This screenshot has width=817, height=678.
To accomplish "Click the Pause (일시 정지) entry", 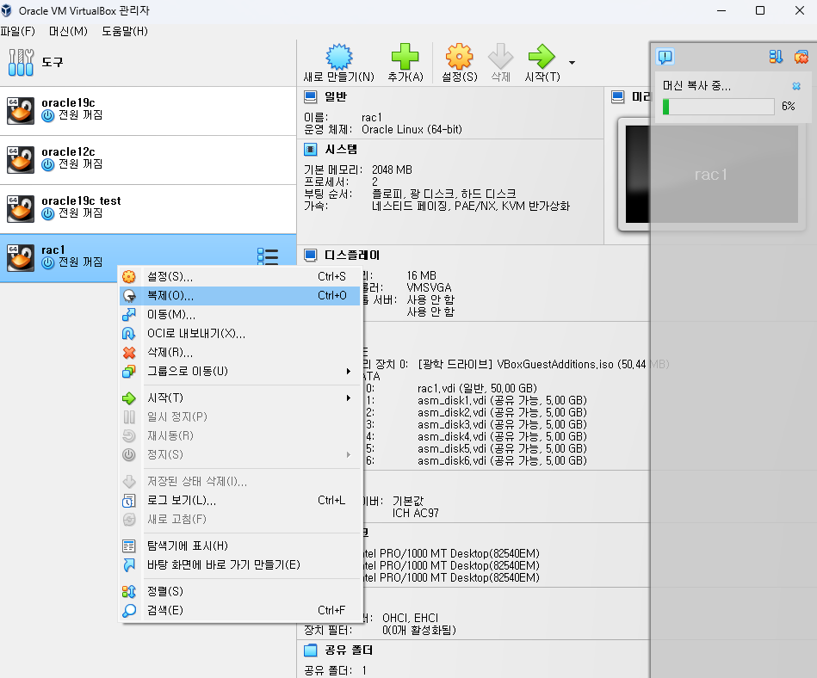I will (239, 416).
